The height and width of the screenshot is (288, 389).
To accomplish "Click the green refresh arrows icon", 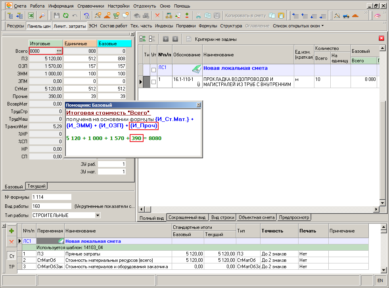I will (66, 15).
